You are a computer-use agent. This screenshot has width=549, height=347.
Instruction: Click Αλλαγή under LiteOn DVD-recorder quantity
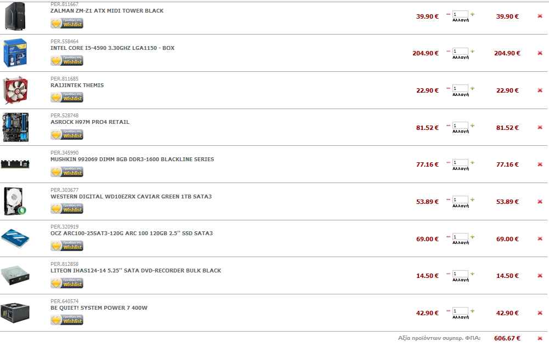(x=460, y=280)
